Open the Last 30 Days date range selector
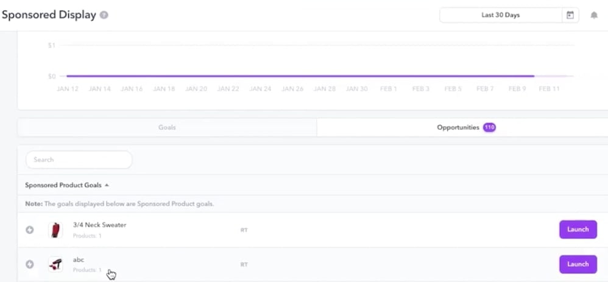This screenshot has height=282, width=608. [x=501, y=15]
